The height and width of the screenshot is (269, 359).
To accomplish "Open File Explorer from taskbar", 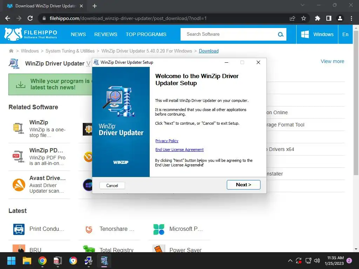I will tap(27, 261).
